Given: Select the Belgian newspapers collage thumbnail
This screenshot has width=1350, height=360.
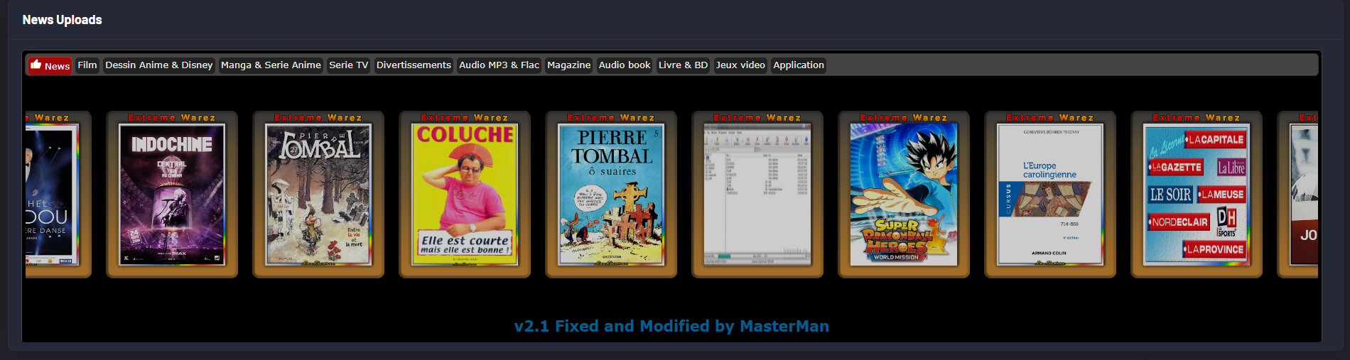Looking at the screenshot, I should coord(1197,195).
